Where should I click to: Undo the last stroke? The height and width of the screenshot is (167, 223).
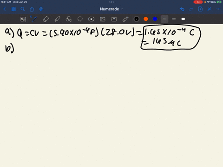tap(182, 9)
